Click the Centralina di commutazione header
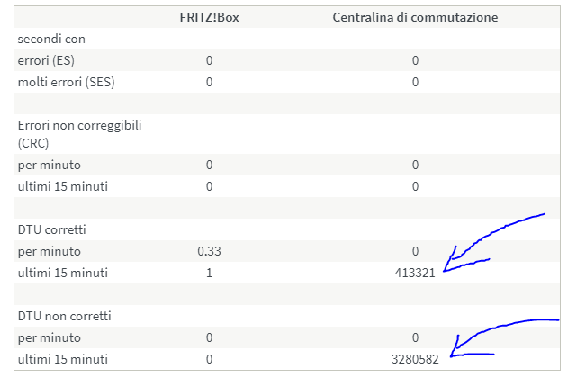This screenshot has width=577, height=377. (415, 17)
